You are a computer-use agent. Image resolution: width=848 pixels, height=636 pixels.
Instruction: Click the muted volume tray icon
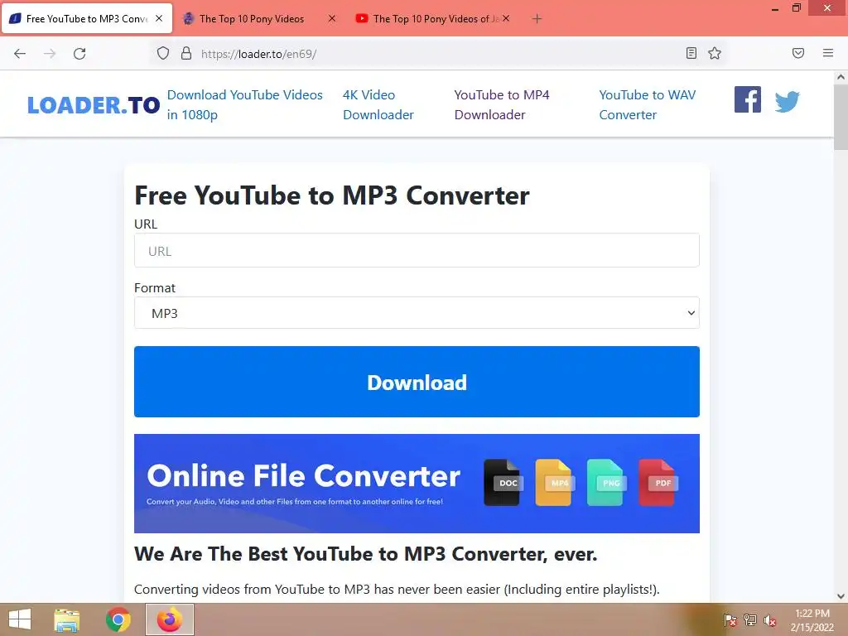tap(770, 620)
